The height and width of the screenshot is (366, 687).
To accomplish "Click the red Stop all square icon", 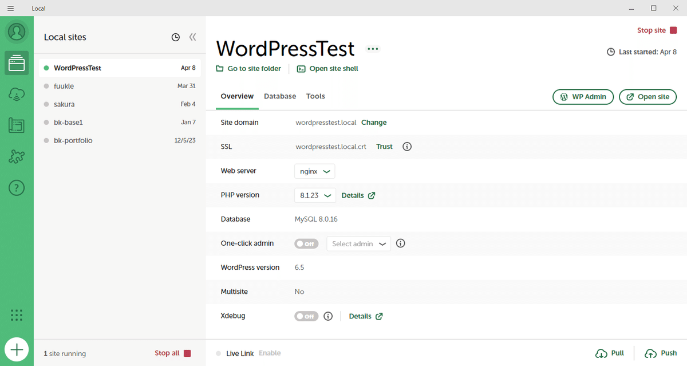I will 187,353.
